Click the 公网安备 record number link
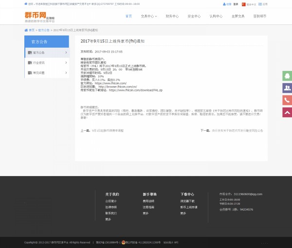Viewport: 292px width, 248px height. [143, 243]
